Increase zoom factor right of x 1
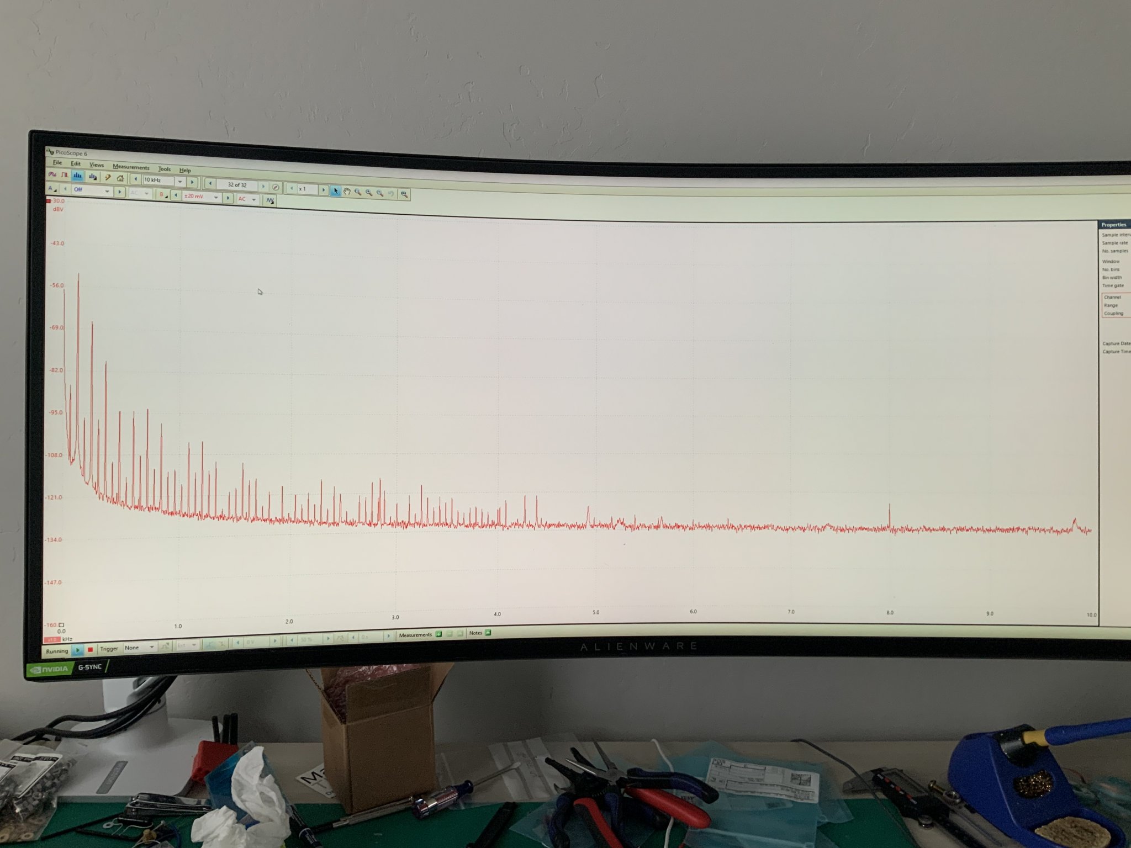Screen dimensions: 1131x848 [x=324, y=189]
